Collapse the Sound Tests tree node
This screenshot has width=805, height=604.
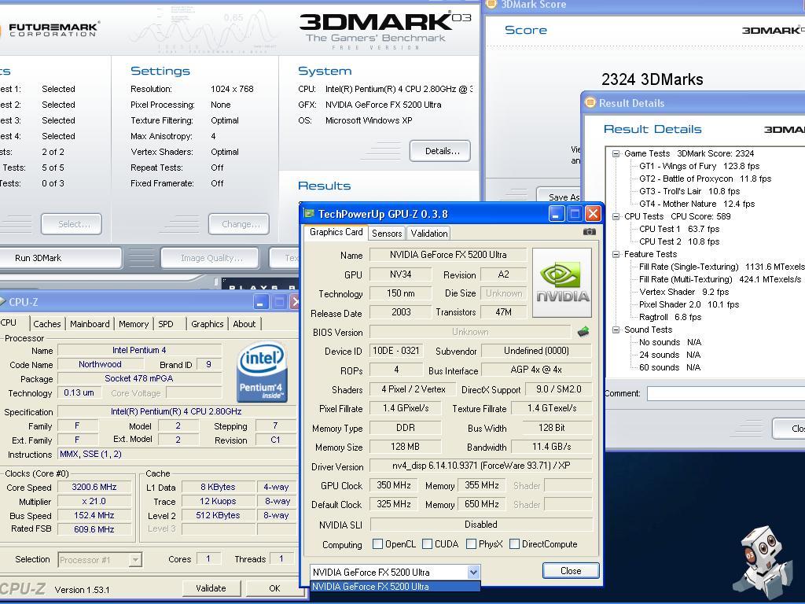coord(616,330)
